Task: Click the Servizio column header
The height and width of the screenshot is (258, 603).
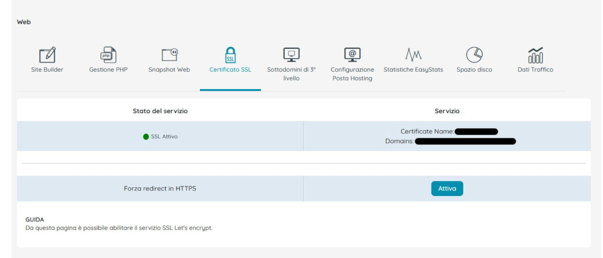Action: [447, 111]
